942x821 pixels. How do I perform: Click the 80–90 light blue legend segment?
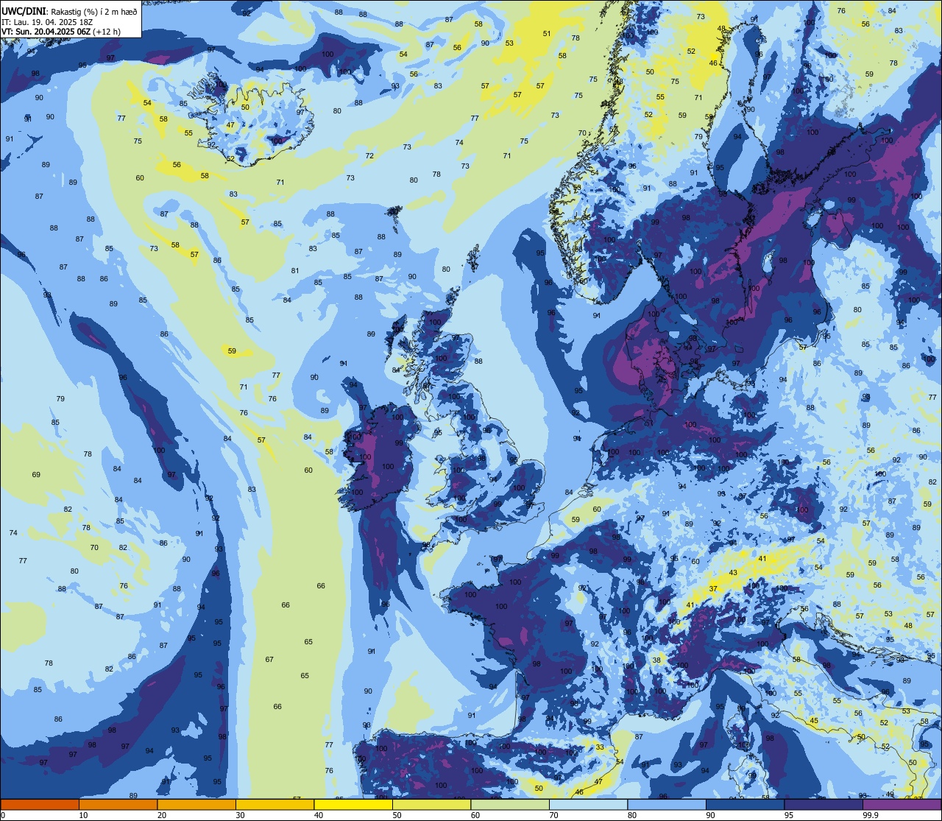pyautogui.click(x=667, y=805)
